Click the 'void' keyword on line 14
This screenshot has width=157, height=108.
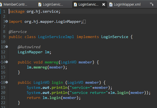click(38, 62)
